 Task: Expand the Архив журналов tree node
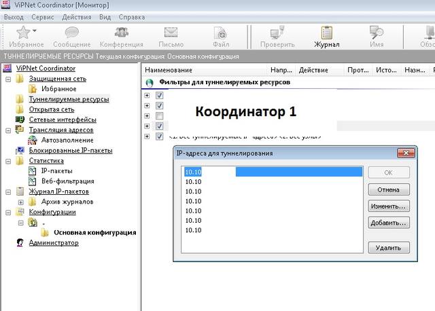pos(21,202)
